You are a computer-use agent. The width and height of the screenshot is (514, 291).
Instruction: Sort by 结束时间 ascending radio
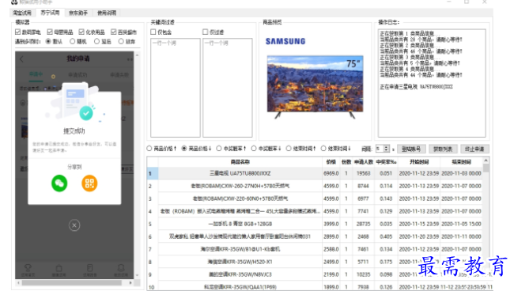point(289,149)
